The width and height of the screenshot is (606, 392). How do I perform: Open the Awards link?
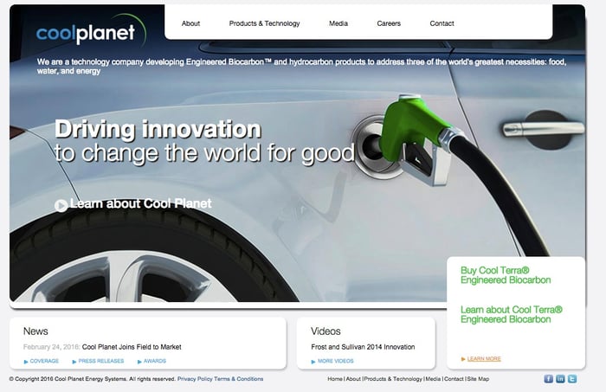(154, 361)
